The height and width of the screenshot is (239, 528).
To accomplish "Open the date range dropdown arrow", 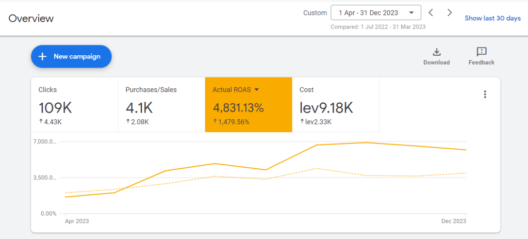I will pyautogui.click(x=411, y=13).
